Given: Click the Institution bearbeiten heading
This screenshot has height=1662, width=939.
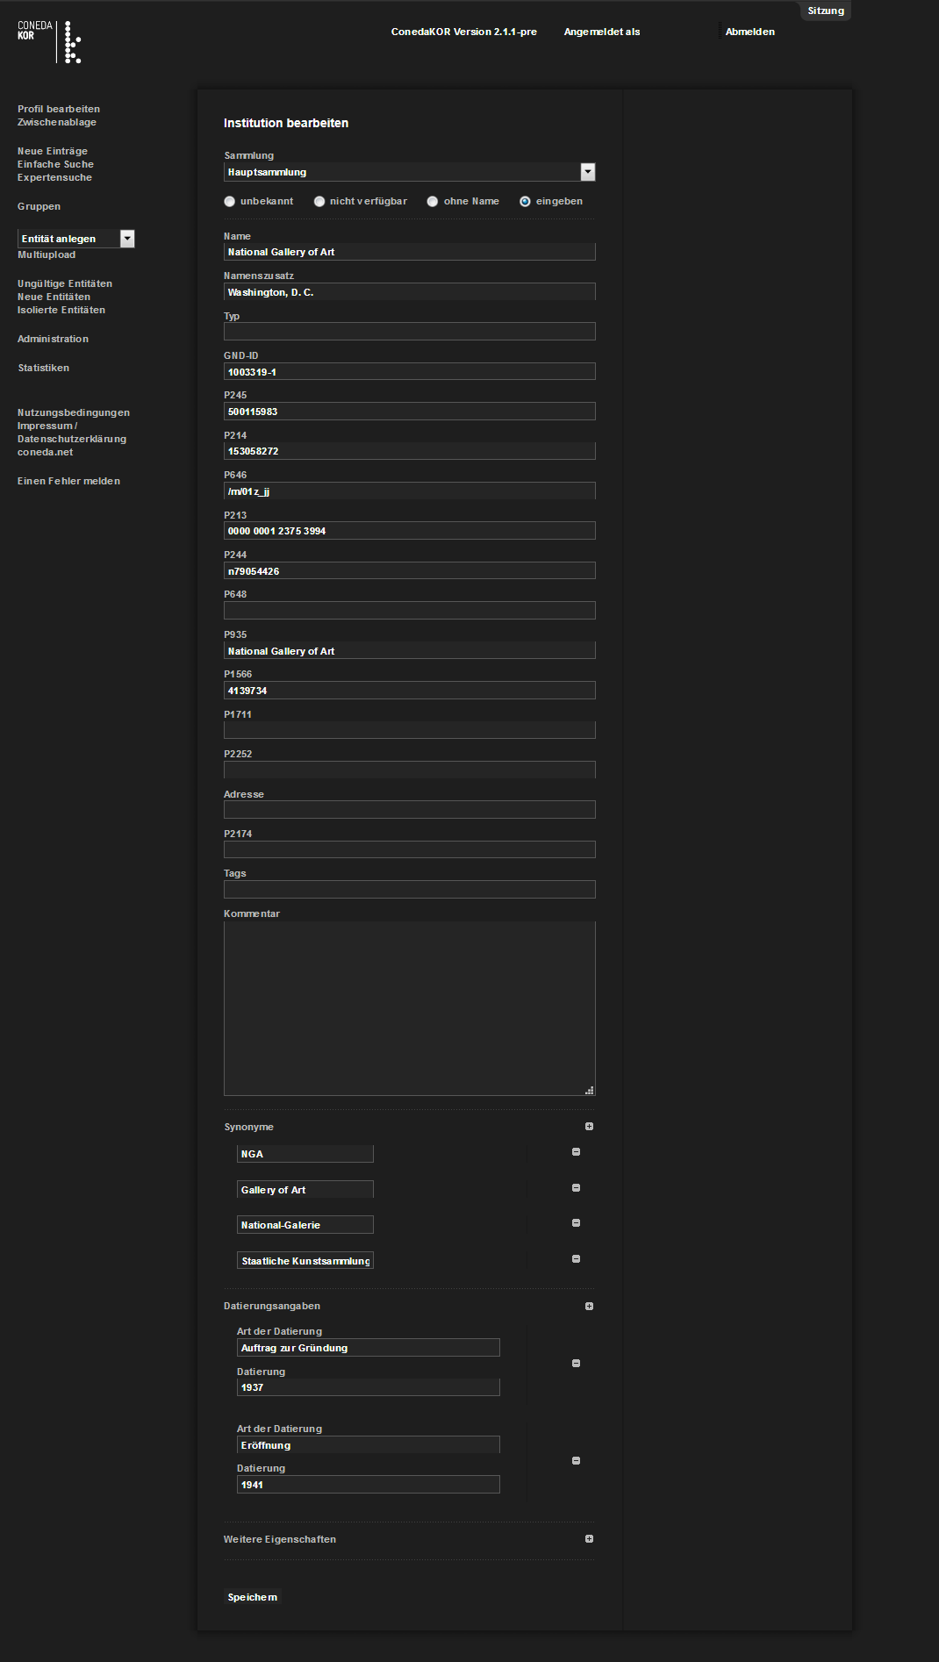Looking at the screenshot, I should [286, 124].
